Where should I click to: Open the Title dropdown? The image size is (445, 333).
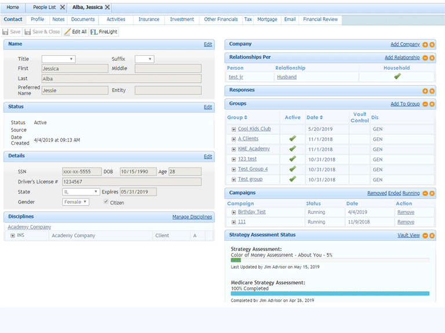coord(58,59)
